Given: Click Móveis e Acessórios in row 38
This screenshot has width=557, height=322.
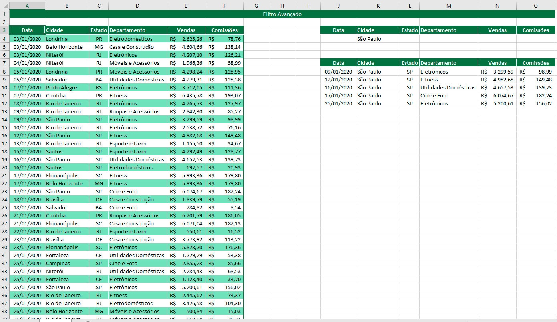Looking at the screenshot, I should tap(137, 311).
